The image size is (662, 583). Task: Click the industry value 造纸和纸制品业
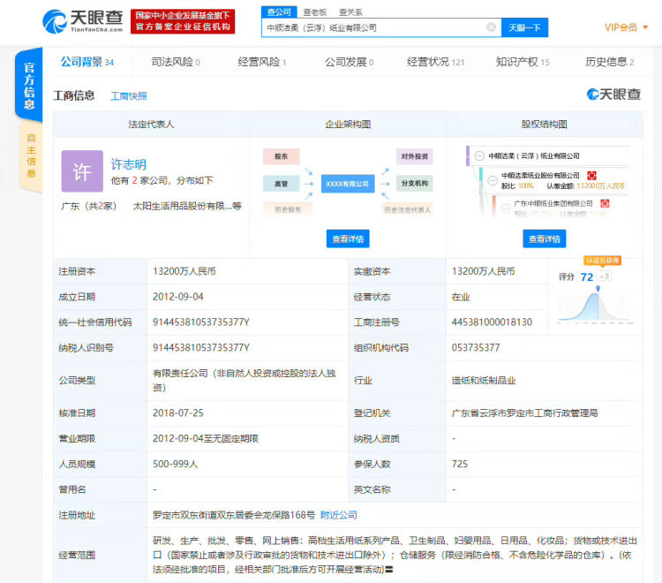[484, 380]
